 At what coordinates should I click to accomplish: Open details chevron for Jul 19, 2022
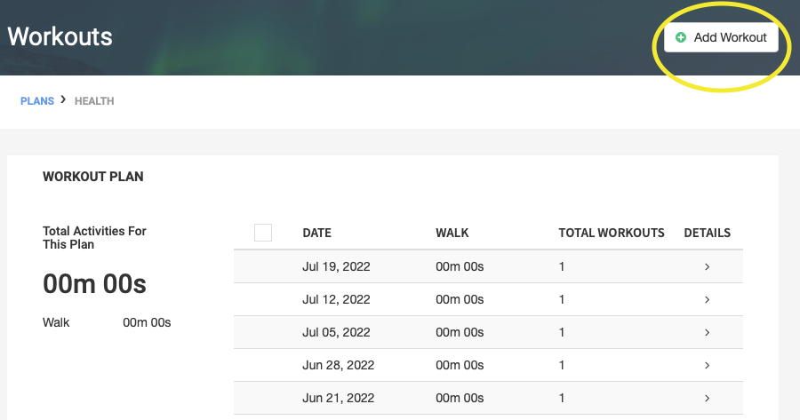click(708, 266)
